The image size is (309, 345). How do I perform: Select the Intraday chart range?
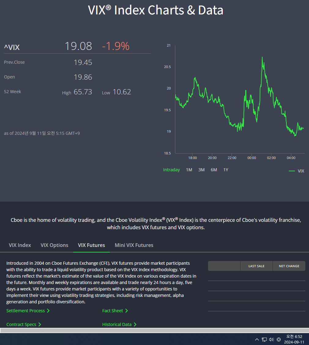pos(171,170)
